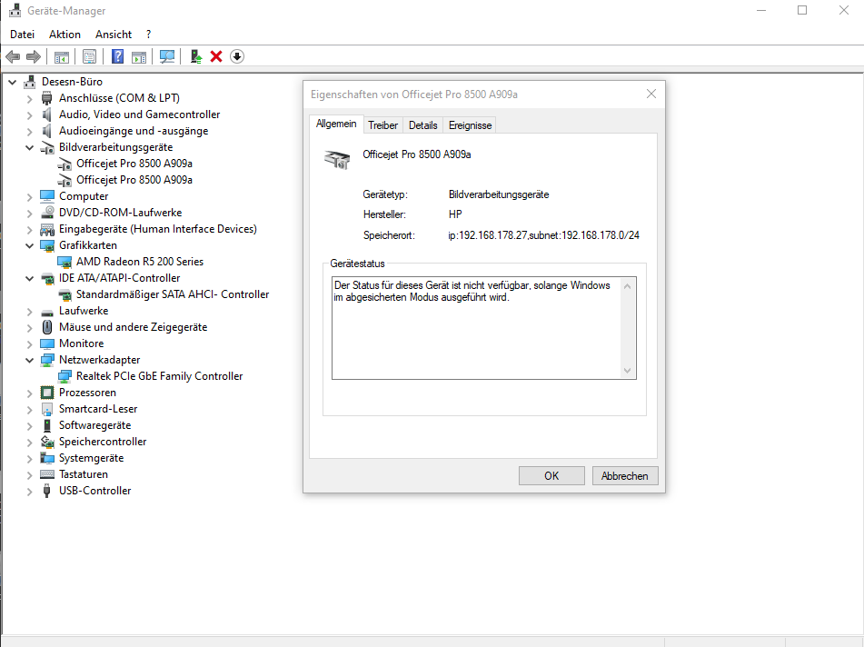Click the printer icon in the properties dialog
Screen dimensions: 864x647
click(x=337, y=159)
